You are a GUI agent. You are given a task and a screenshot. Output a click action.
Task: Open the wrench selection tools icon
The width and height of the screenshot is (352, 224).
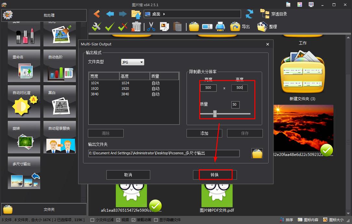(96, 27)
